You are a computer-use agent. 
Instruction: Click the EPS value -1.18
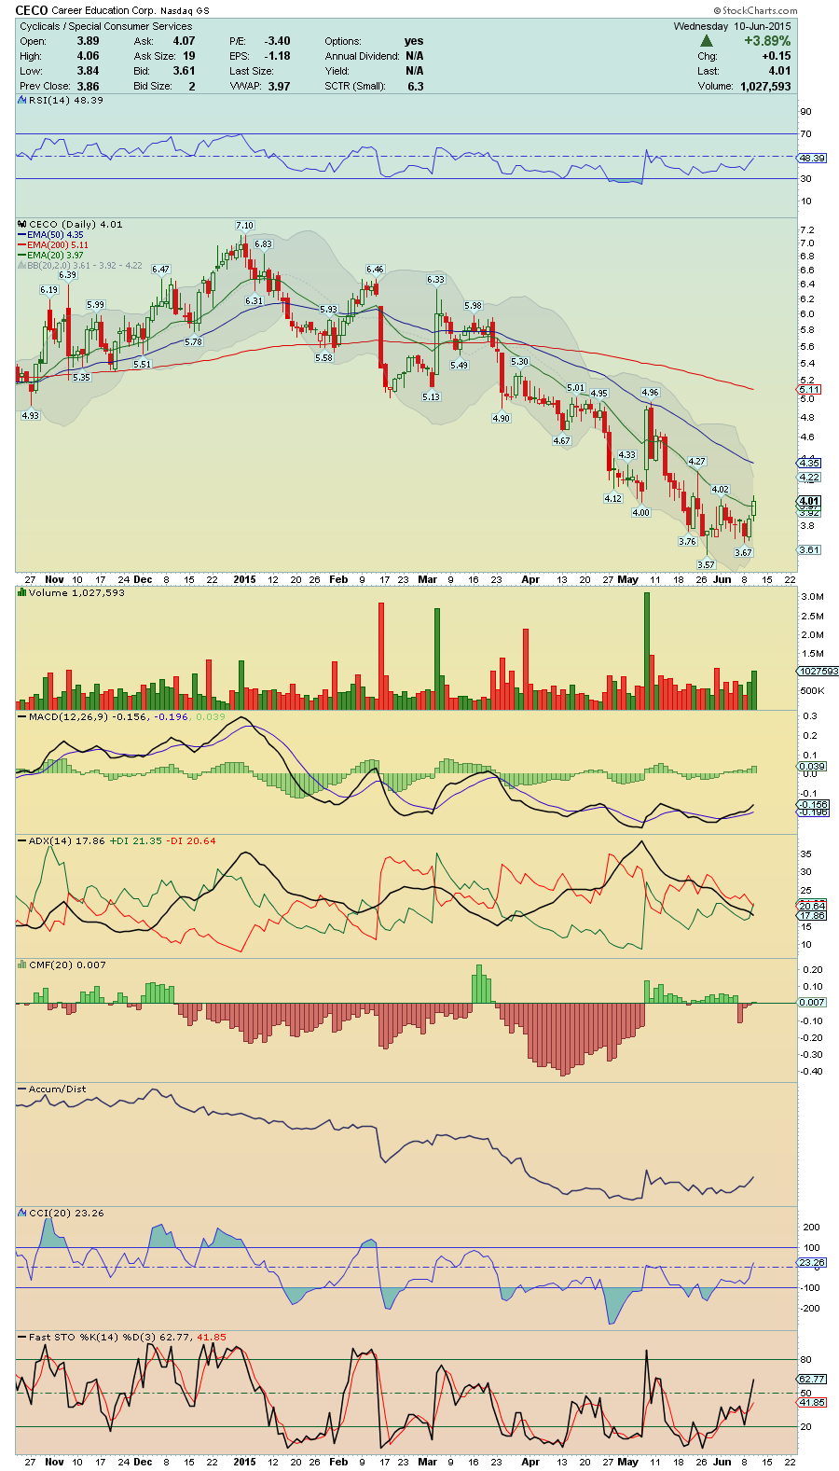pyautogui.click(x=278, y=56)
